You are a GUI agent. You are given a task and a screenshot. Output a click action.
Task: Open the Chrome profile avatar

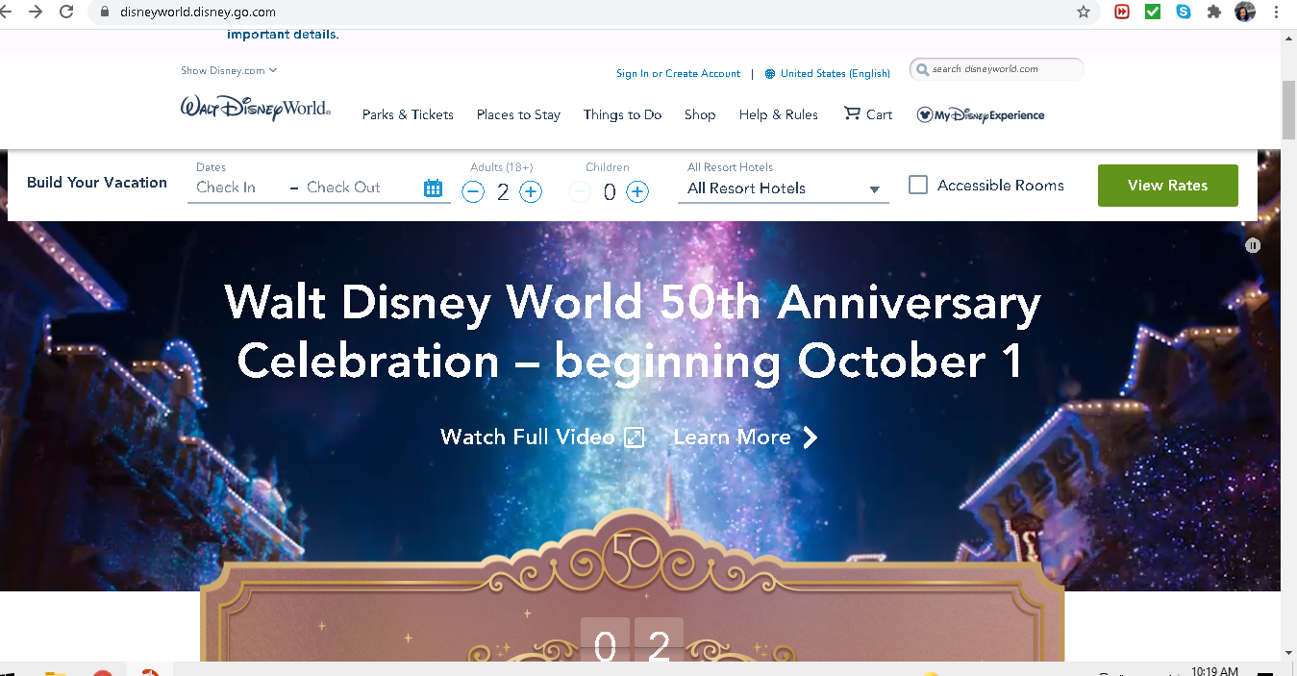point(1245,12)
